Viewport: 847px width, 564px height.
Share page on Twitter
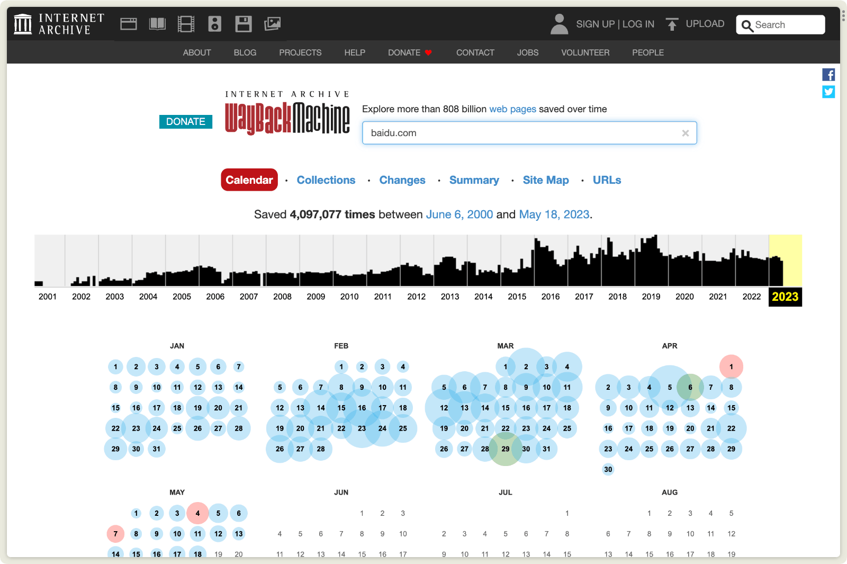828,92
